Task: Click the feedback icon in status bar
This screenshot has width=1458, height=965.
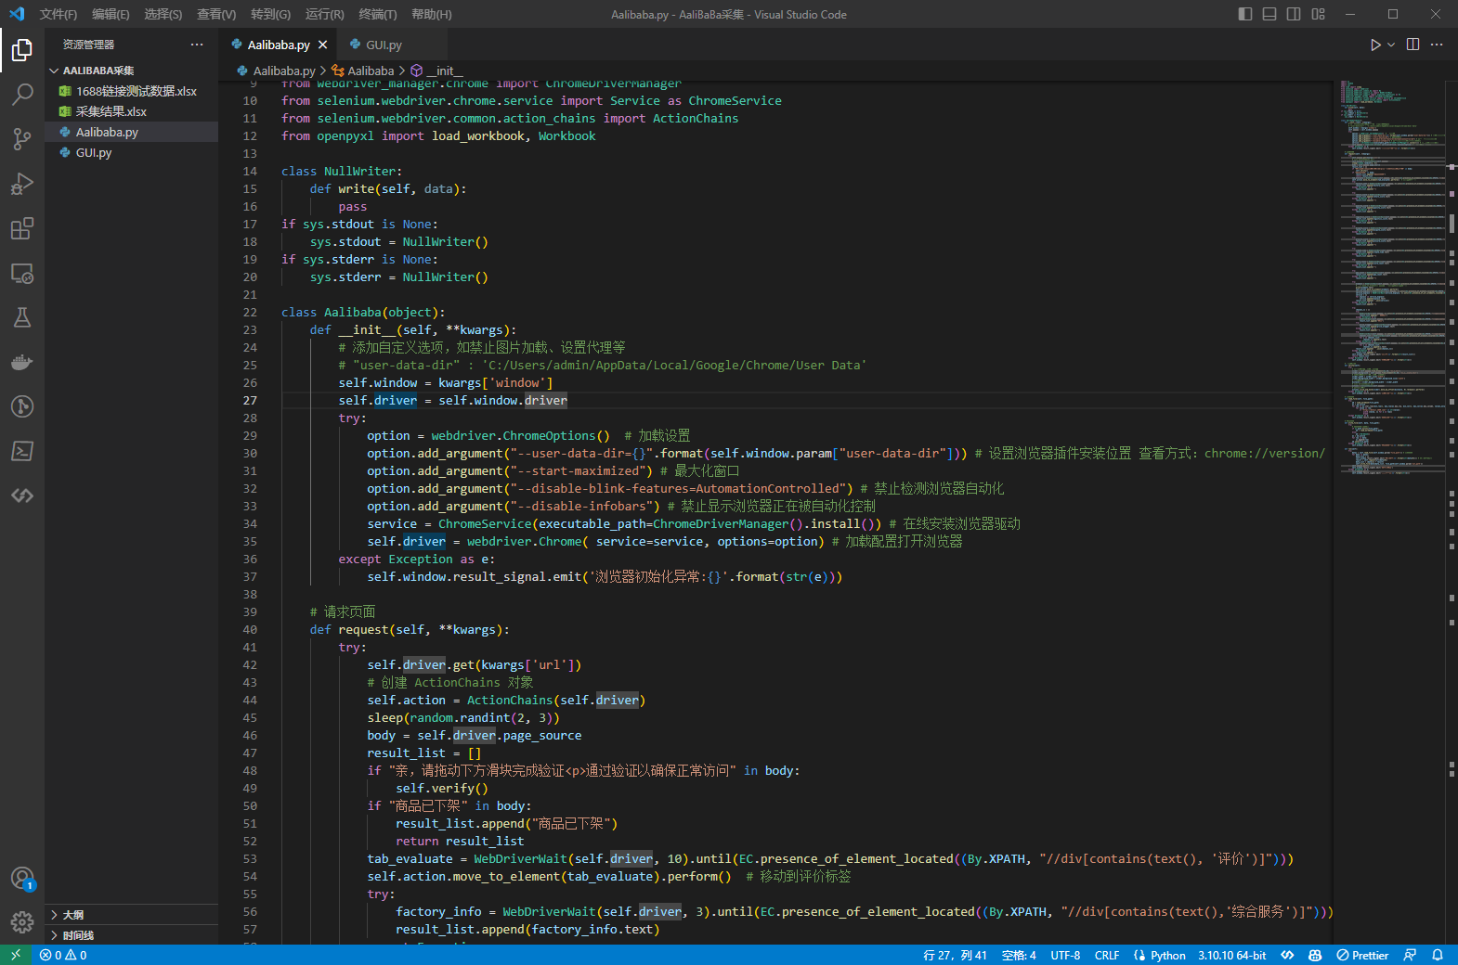Action: tap(1410, 955)
